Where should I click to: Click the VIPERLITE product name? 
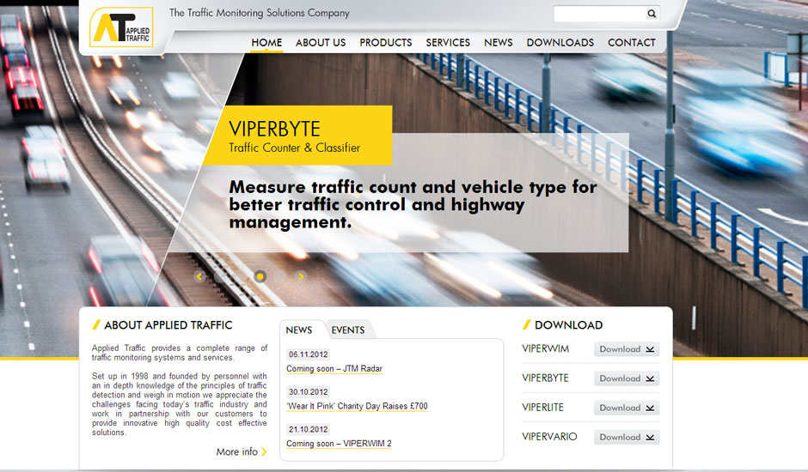click(x=542, y=408)
